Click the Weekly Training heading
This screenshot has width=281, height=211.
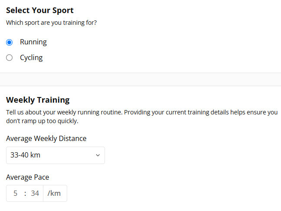(38, 100)
